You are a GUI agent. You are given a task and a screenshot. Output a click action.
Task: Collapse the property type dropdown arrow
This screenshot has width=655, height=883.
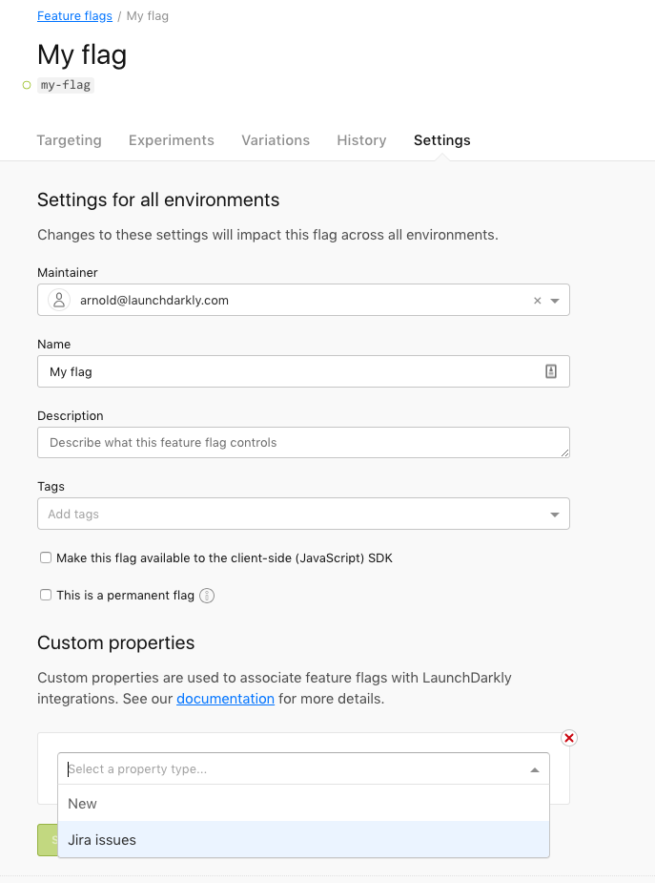(534, 769)
